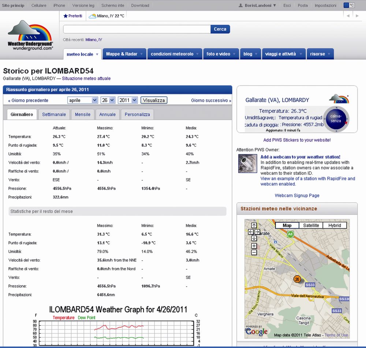Select the Settimanale tab

pos(54,114)
